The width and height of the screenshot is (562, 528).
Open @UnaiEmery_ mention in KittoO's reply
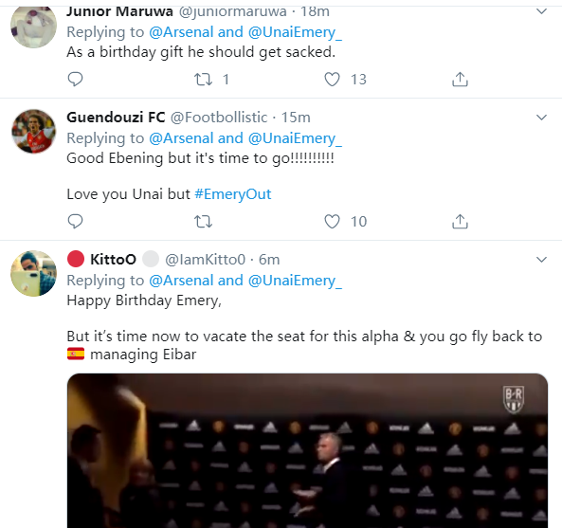click(295, 281)
